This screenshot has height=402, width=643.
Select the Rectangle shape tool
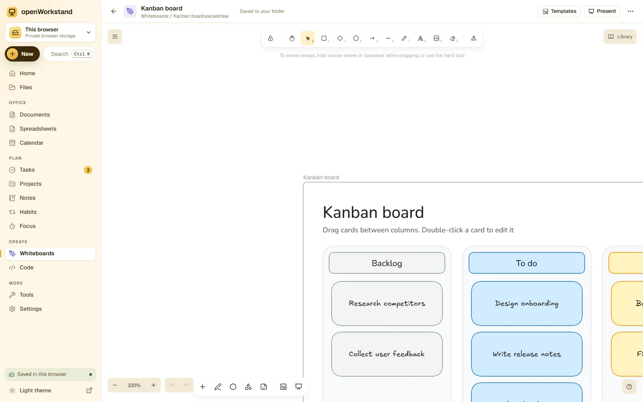(324, 38)
